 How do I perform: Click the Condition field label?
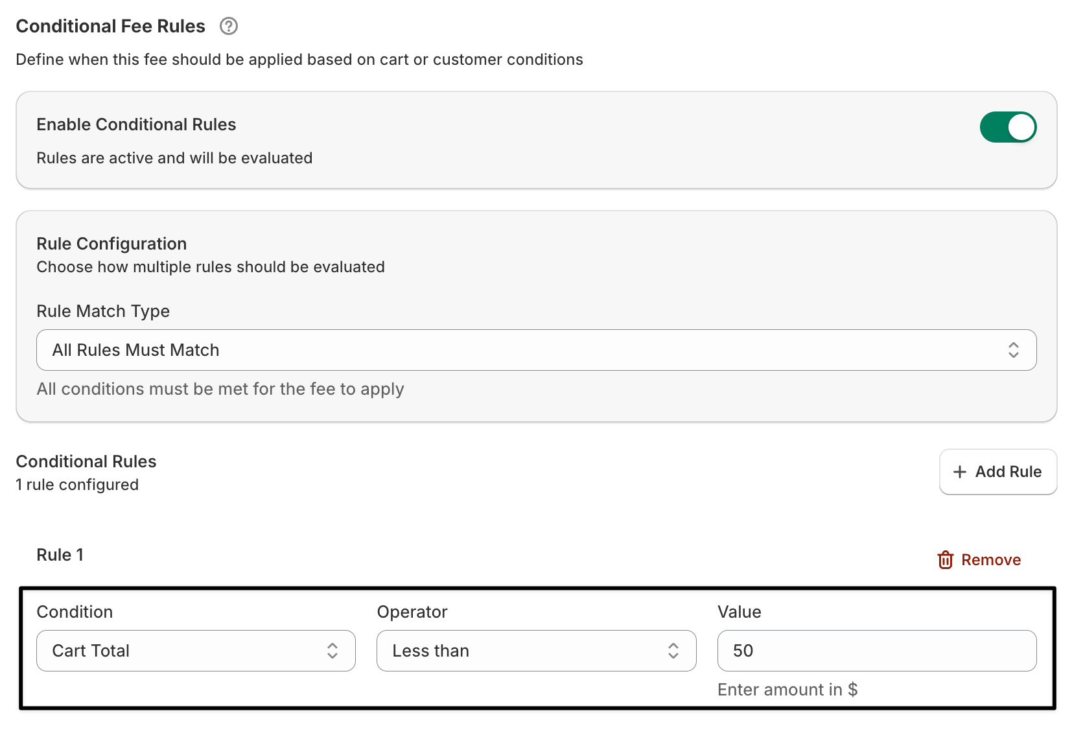tap(75, 612)
